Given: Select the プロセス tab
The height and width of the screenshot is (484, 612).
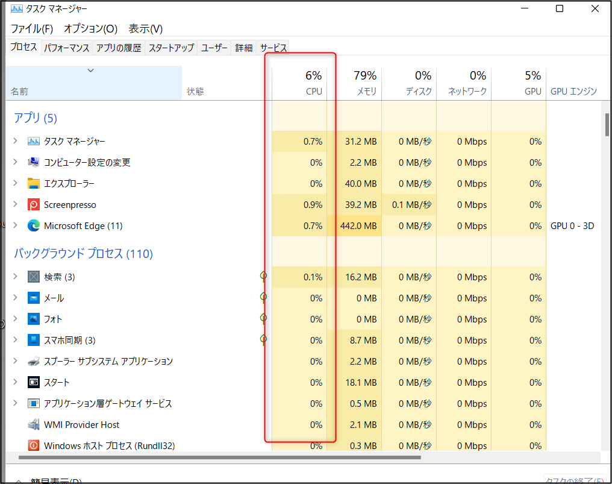Looking at the screenshot, I should tap(24, 47).
